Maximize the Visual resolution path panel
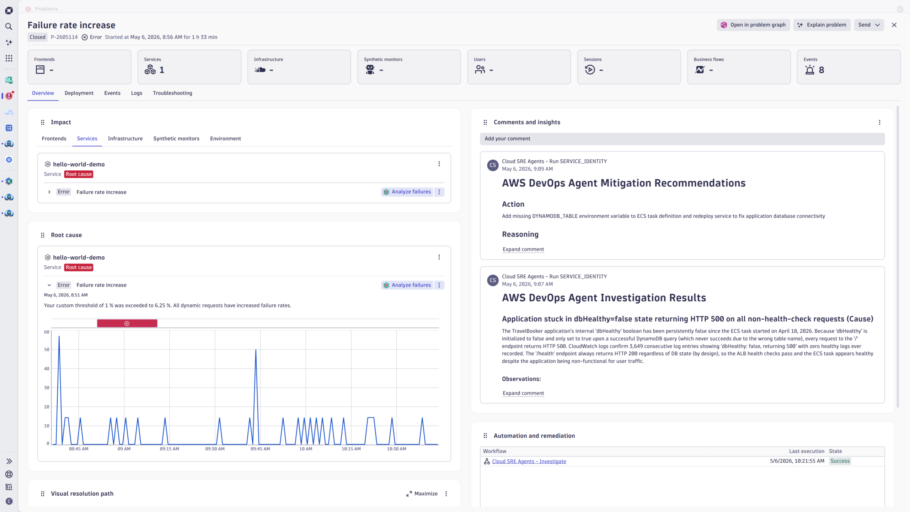The height and width of the screenshot is (512, 910). (x=422, y=494)
